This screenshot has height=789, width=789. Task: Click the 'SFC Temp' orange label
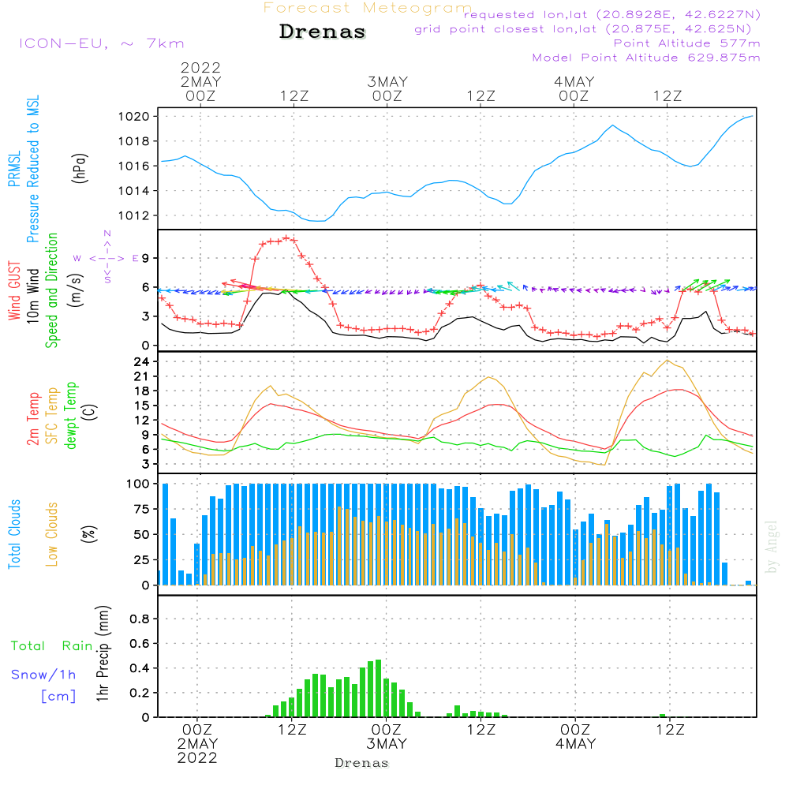pos(52,416)
